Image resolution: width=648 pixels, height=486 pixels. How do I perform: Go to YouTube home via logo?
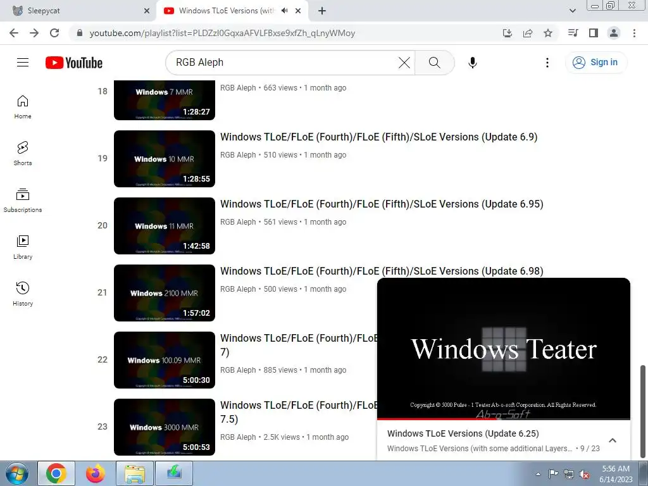tap(74, 63)
